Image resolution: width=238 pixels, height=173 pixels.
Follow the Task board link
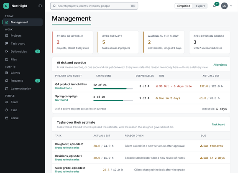coord(218,125)
